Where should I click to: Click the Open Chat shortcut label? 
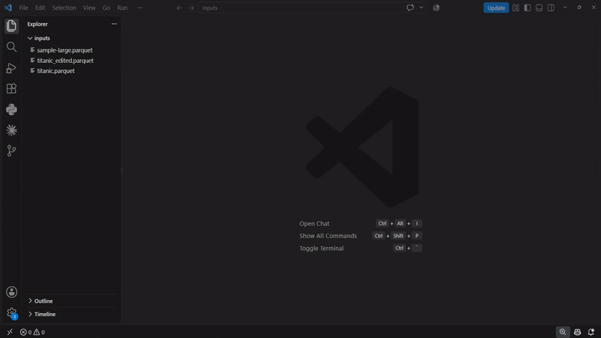pyautogui.click(x=314, y=223)
